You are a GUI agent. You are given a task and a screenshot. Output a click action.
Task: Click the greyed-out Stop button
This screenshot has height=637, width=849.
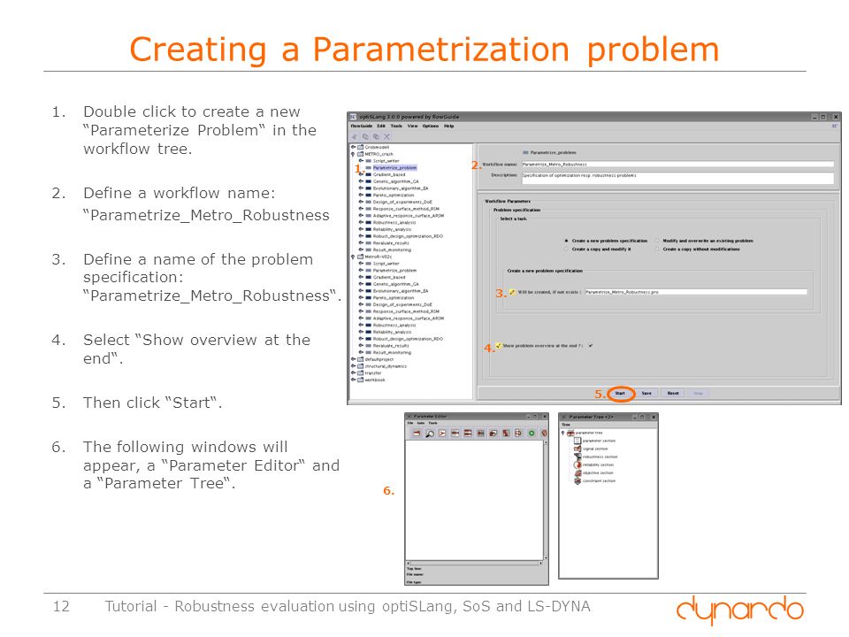pos(699,393)
